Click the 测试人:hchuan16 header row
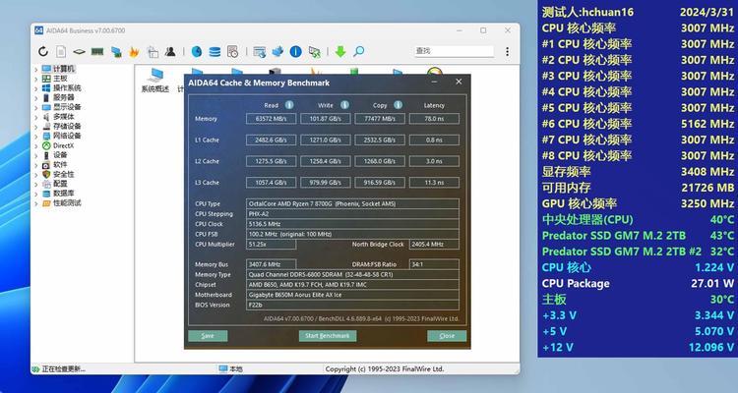Viewport: 738px width, 393px height. point(638,12)
